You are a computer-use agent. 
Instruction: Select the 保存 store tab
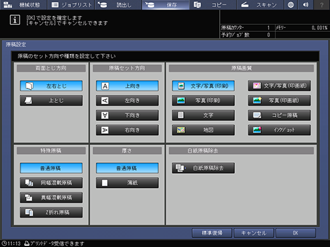coord(165,4)
